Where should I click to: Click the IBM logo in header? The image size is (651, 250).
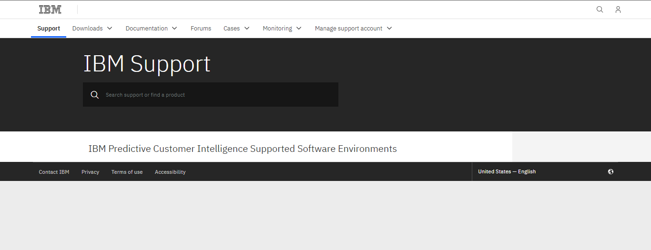[50, 10]
